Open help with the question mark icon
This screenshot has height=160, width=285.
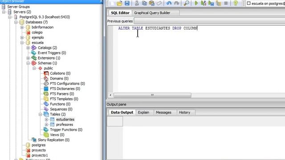pos(236,3)
